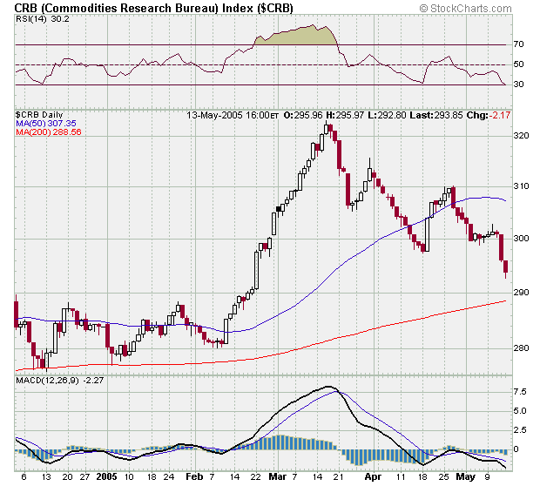The image size is (540, 486).
Task: Click the red "MA(200) 288.56" legend text
Action: 49,132
